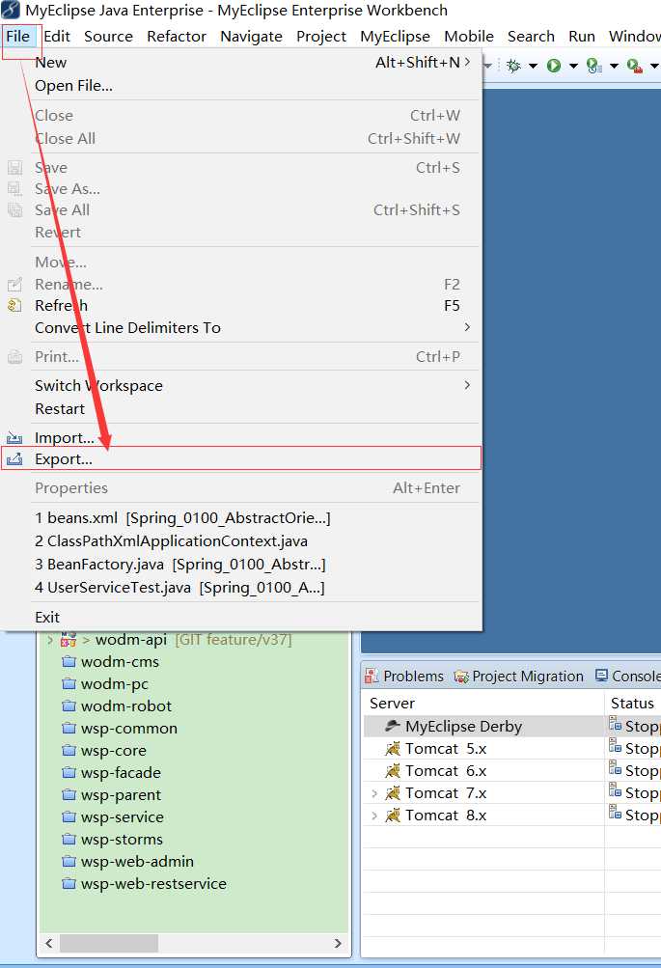The width and height of the screenshot is (661, 968).
Task: Click the Console tab icon
Action: click(601, 676)
